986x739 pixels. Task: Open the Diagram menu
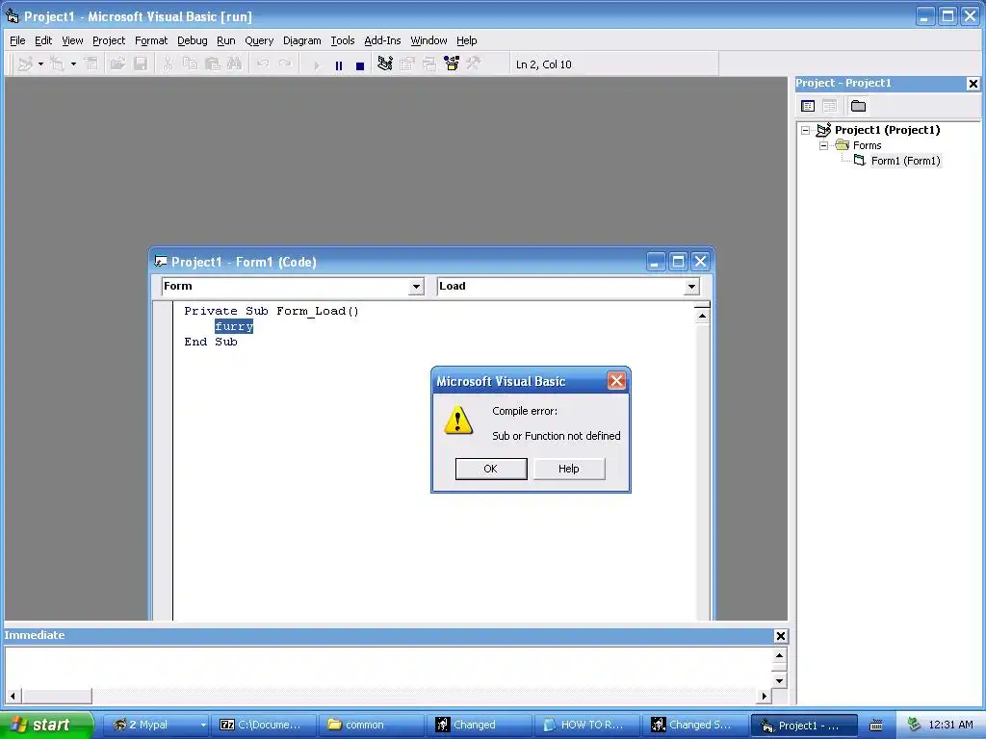coord(301,40)
